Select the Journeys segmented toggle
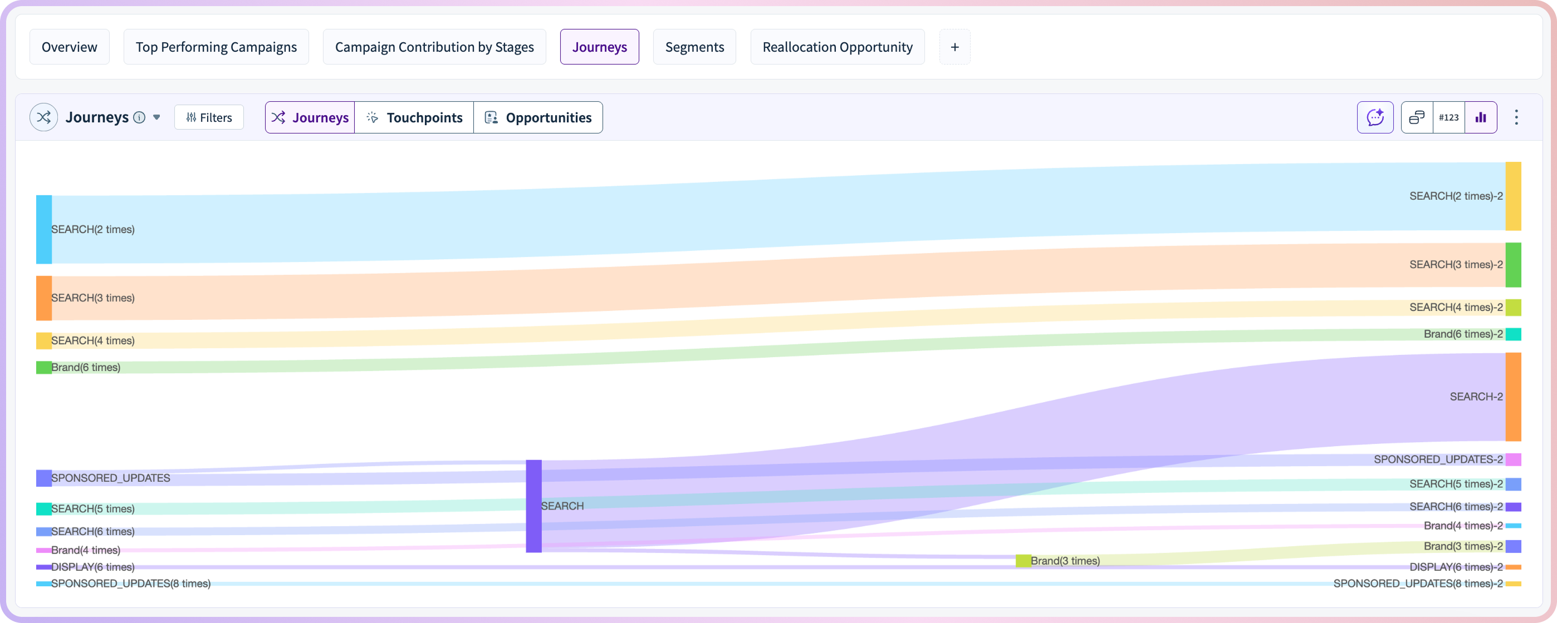 [x=310, y=118]
